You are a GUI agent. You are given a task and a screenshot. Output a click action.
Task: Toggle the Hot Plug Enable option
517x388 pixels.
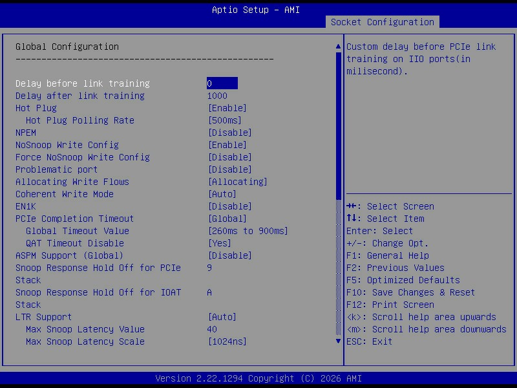227,108
